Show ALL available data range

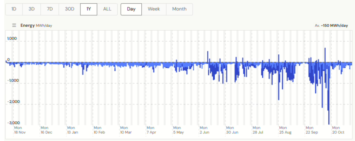coord(107,9)
